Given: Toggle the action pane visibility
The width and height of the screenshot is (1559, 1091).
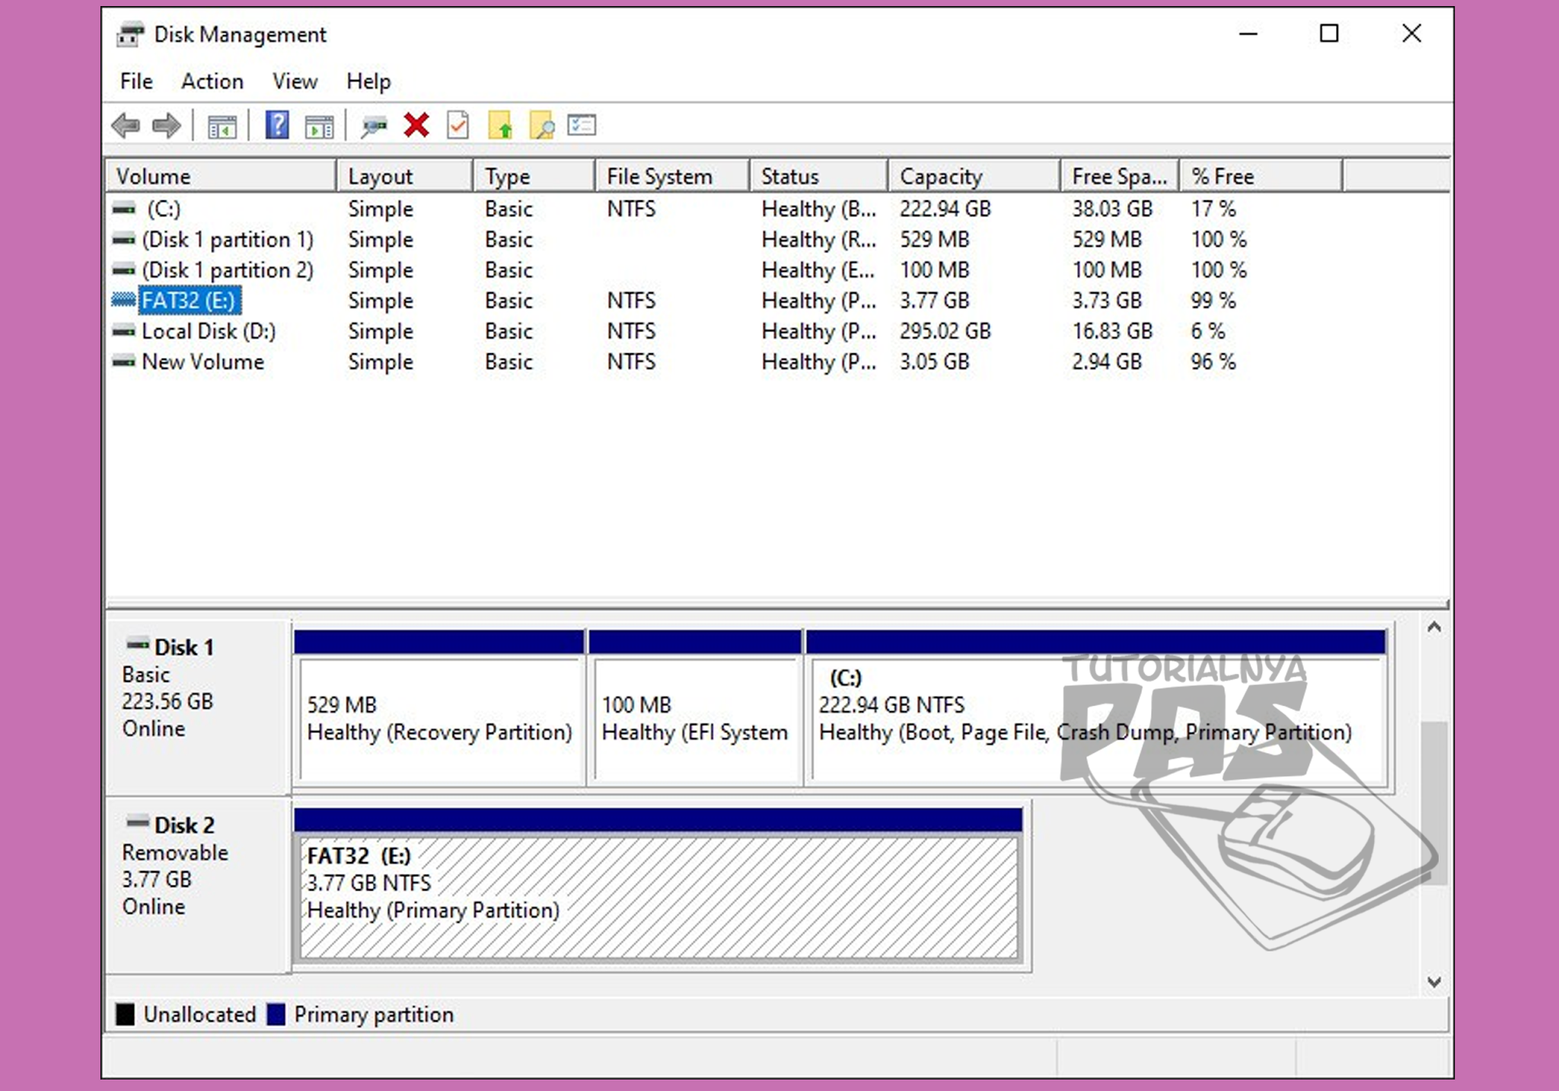Looking at the screenshot, I should [320, 126].
